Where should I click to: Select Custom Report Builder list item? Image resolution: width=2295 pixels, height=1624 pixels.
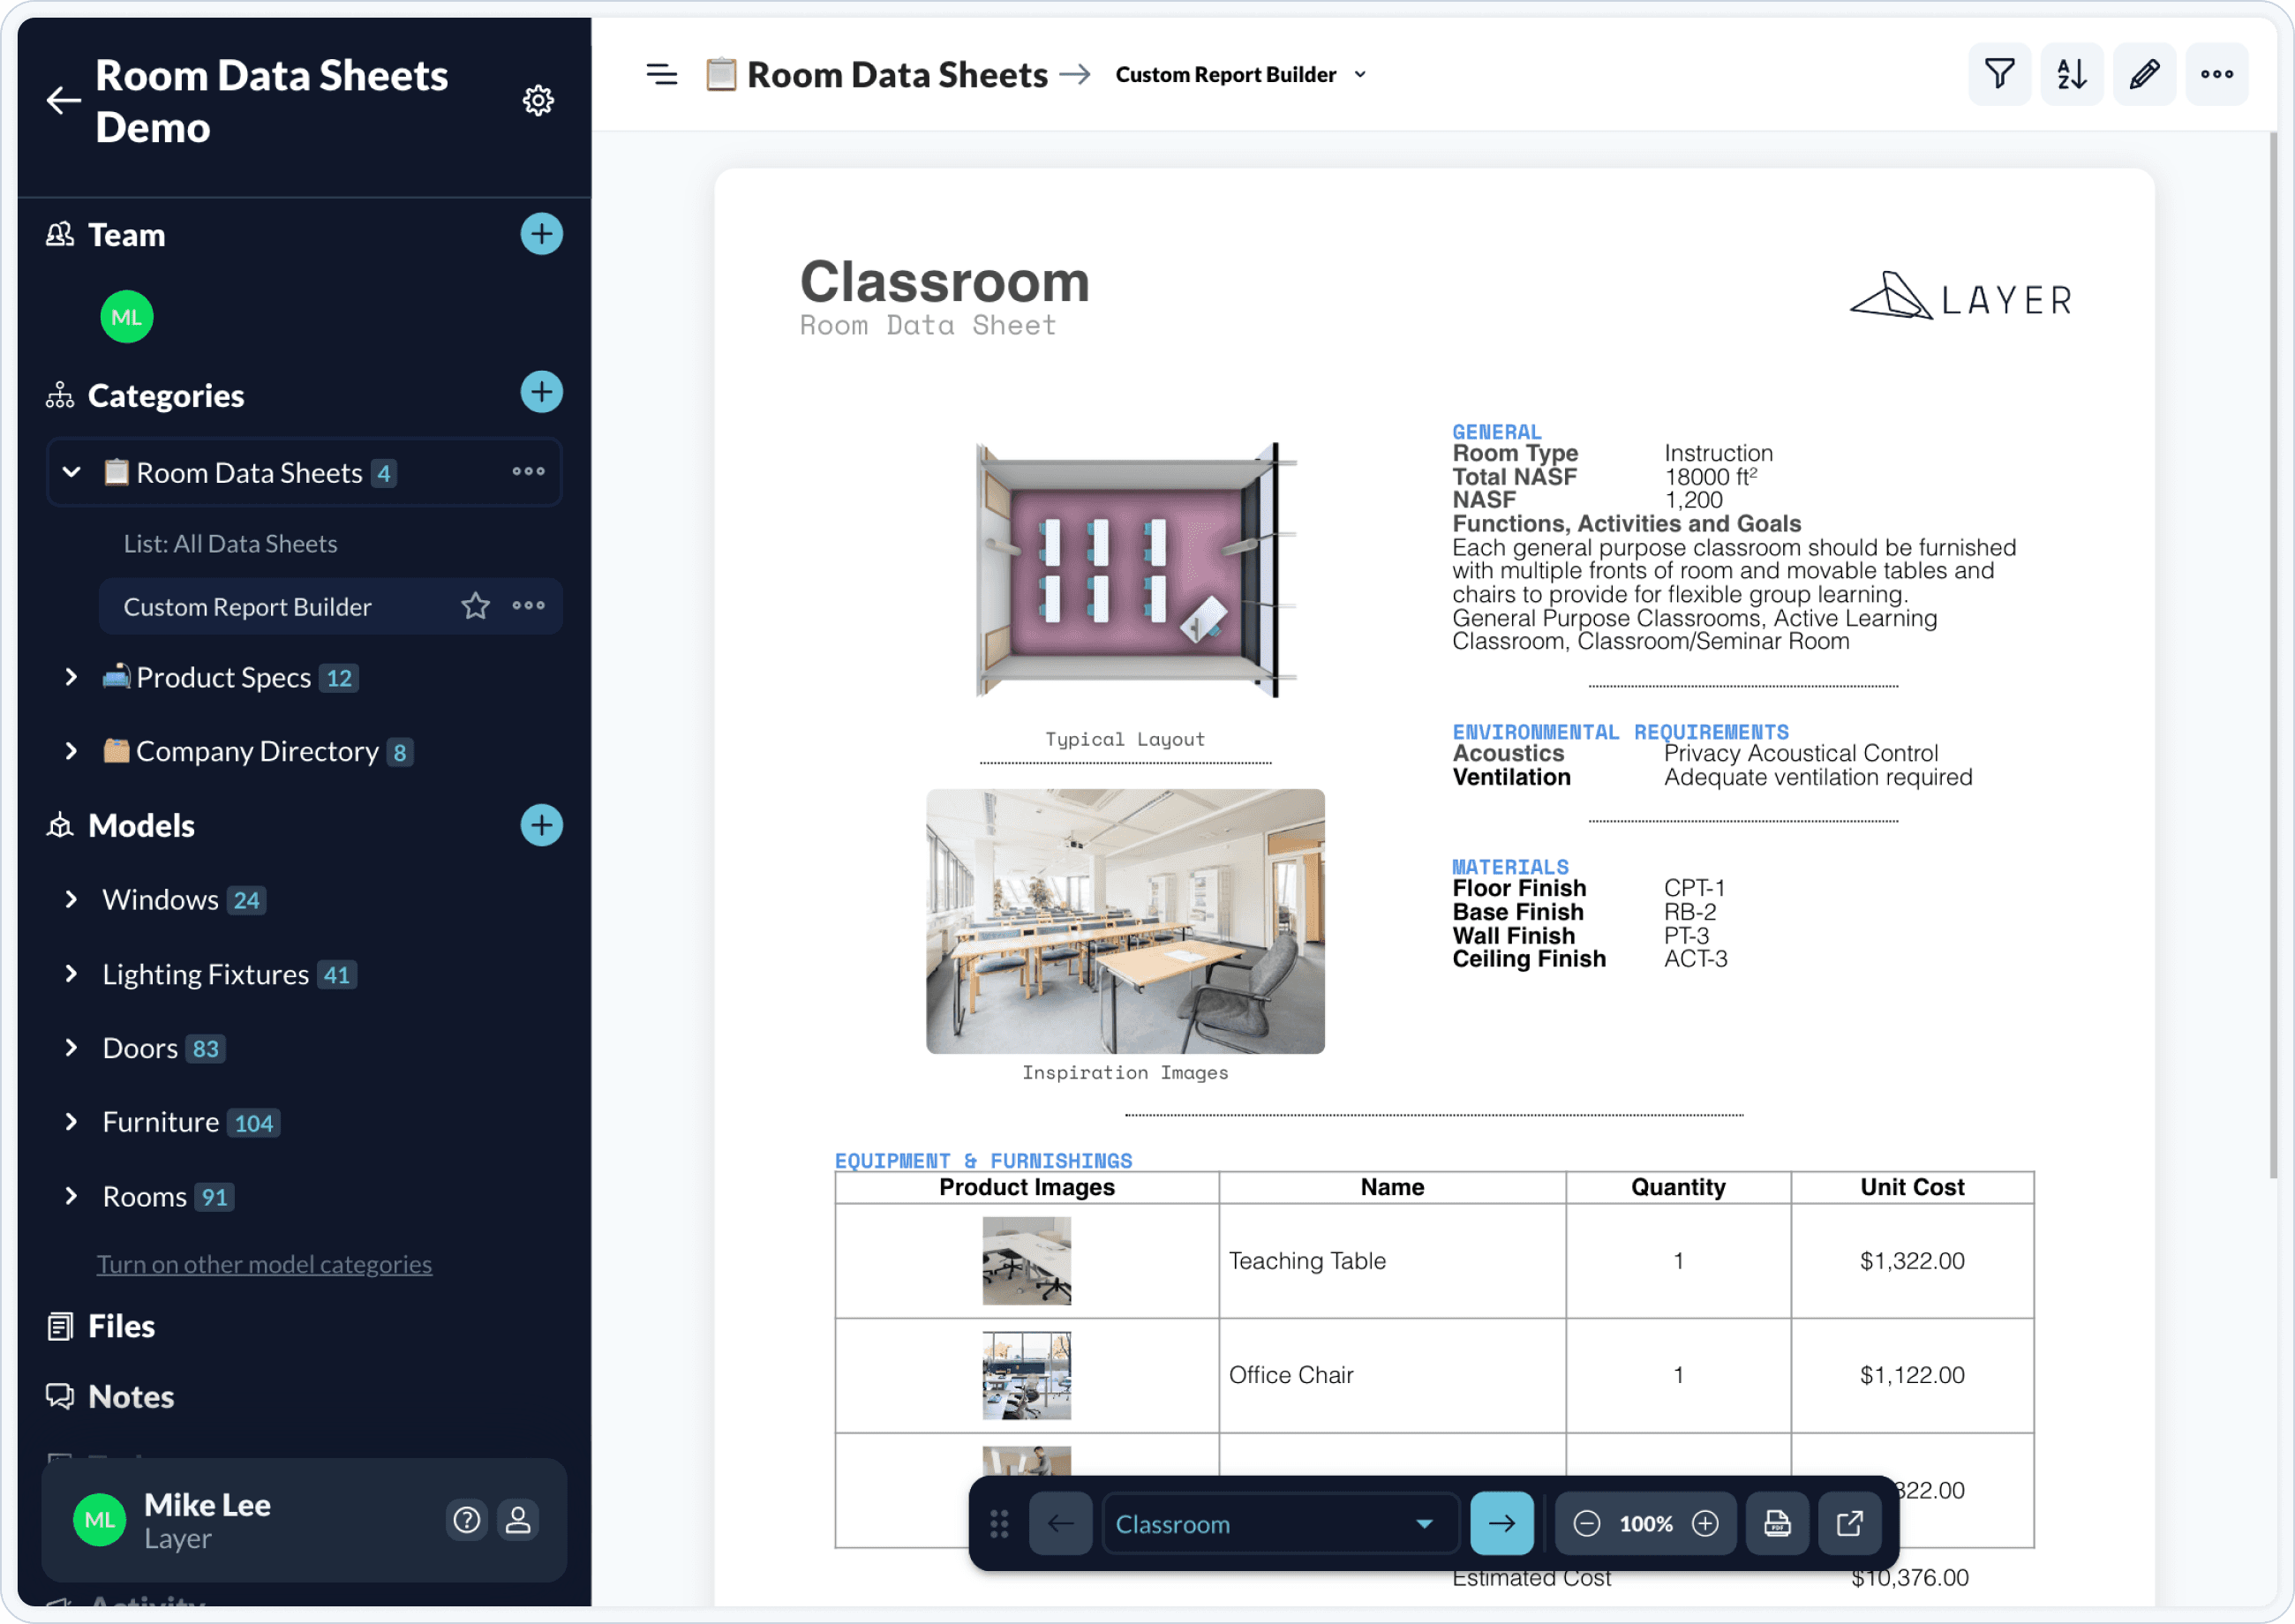point(246,606)
